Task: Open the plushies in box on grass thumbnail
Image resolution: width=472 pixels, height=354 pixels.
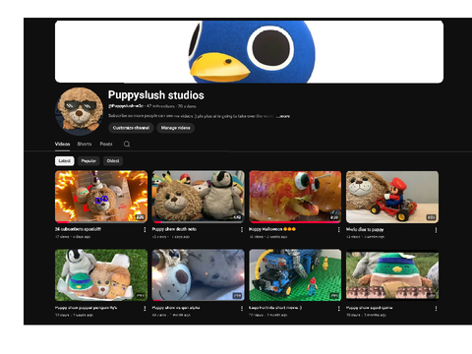Action: (101, 275)
